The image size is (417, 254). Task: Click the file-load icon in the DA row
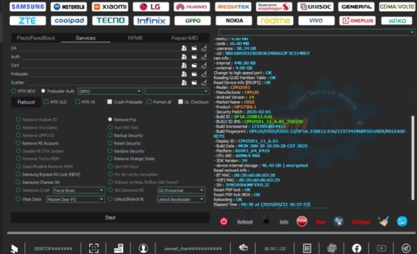tap(184, 48)
